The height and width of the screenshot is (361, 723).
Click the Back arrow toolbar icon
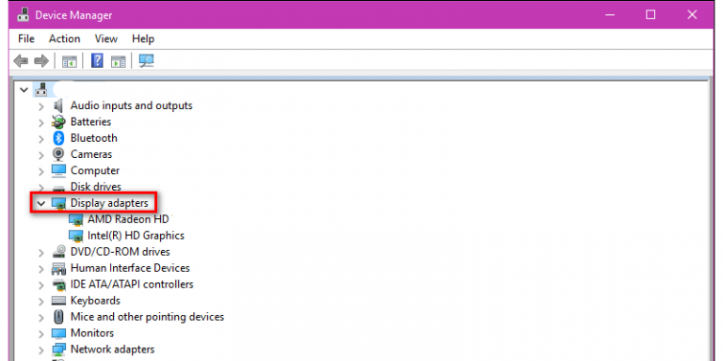(21, 61)
